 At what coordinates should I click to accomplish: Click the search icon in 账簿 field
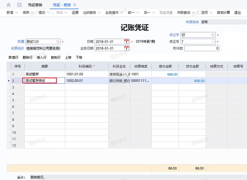point(58,41)
